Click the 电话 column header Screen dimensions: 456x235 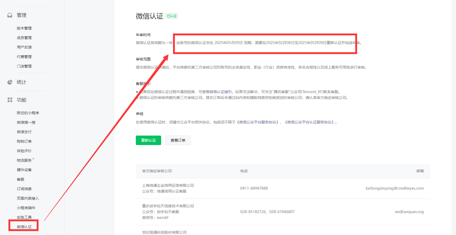coord(244,171)
